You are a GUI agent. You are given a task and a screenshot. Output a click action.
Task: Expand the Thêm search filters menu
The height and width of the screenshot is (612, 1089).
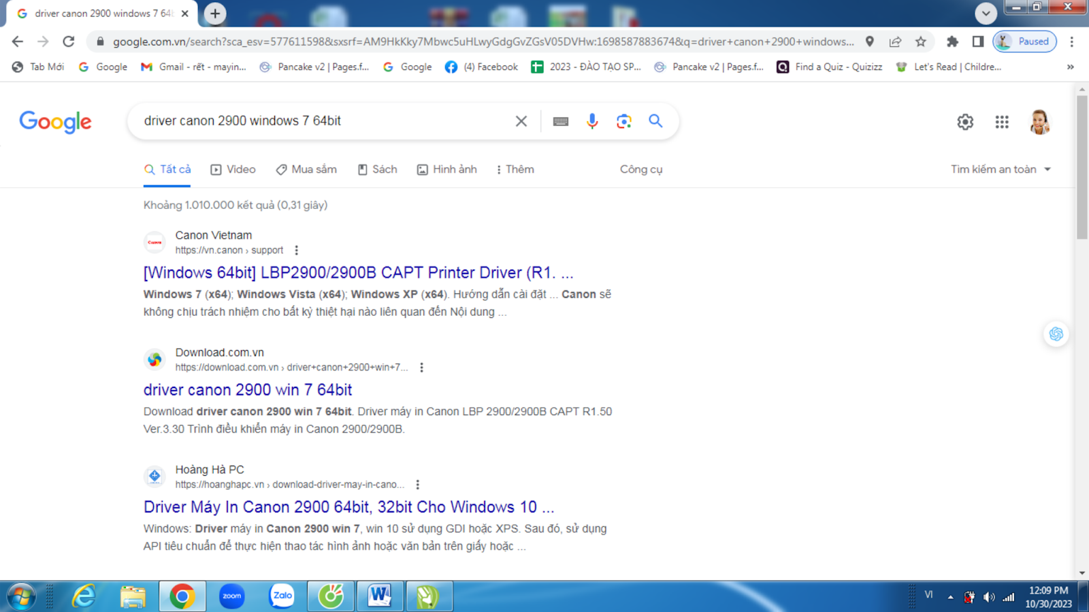pos(515,170)
